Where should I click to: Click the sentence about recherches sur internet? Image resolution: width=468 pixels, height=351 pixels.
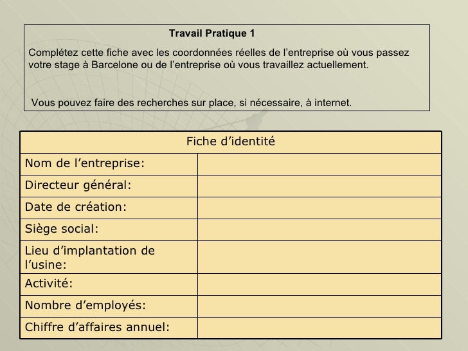click(192, 103)
